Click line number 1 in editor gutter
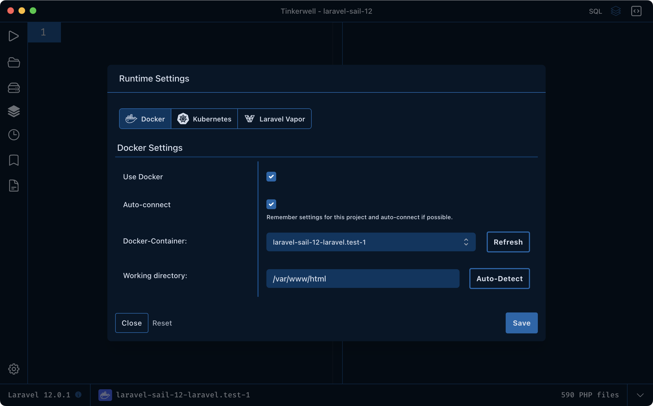This screenshot has height=406, width=653. 43,32
